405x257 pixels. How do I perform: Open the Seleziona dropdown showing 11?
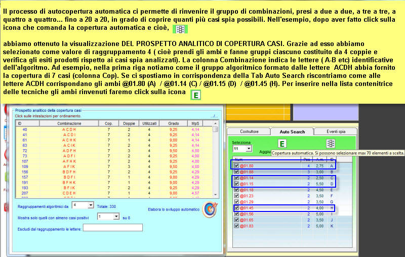[249, 149]
